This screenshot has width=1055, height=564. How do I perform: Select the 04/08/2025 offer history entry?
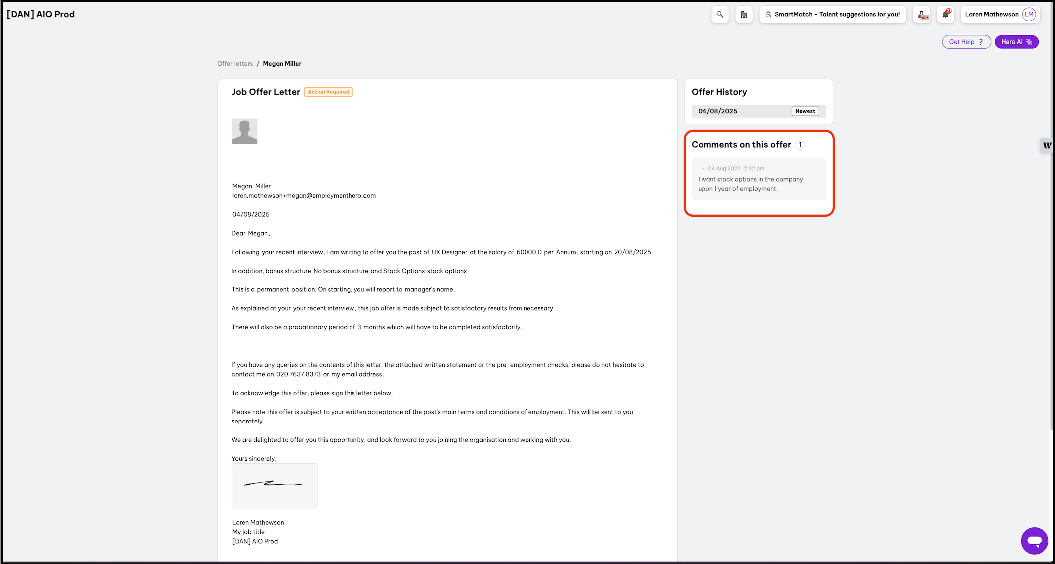[718, 111]
